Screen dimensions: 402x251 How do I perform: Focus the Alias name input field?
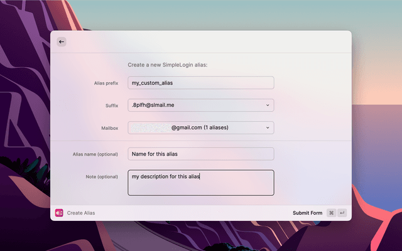pos(201,154)
